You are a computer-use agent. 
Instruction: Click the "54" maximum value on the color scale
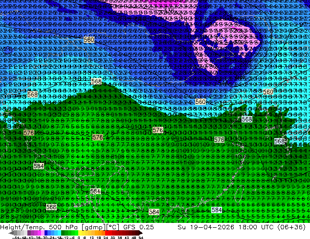141,238
